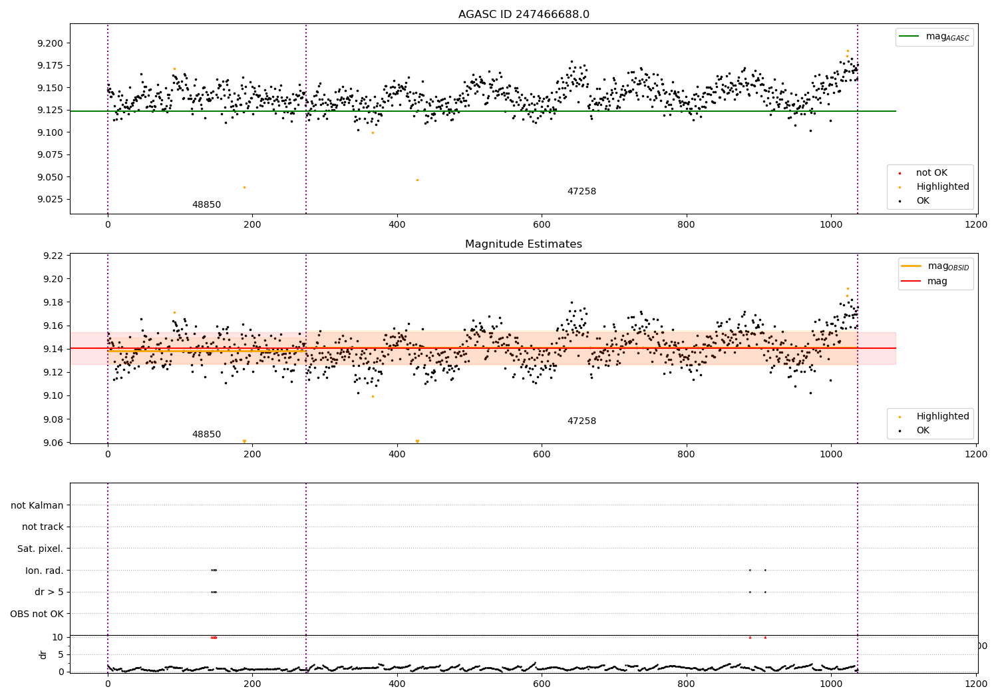998x699 pixels.
Task: Select the red 'mag' legend entry
Action: [925, 282]
